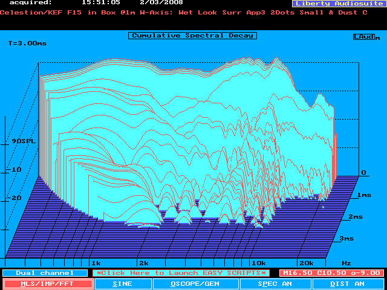Screen dimensions: 387x290
Task: Click the M16.50 C10.50 level readout
Action: coord(330,273)
